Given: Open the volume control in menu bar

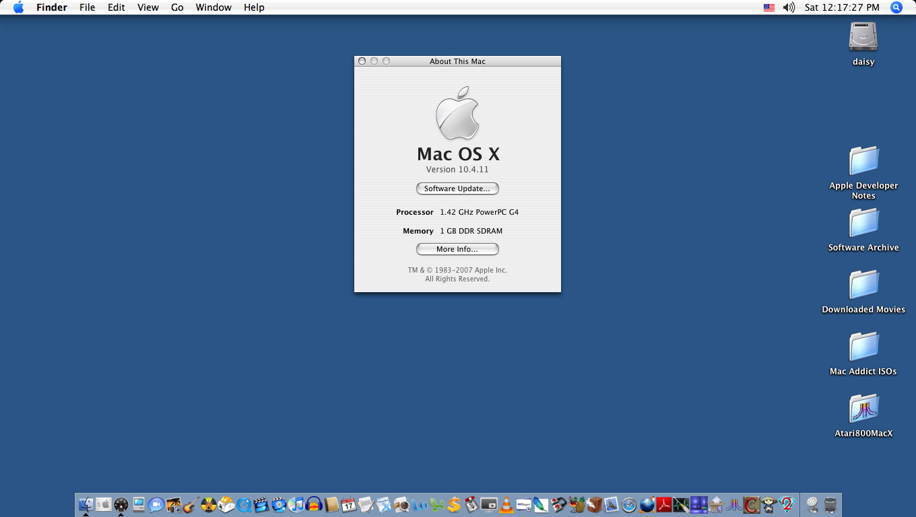Looking at the screenshot, I should (789, 7).
